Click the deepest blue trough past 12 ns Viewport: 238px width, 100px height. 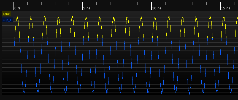(190, 93)
